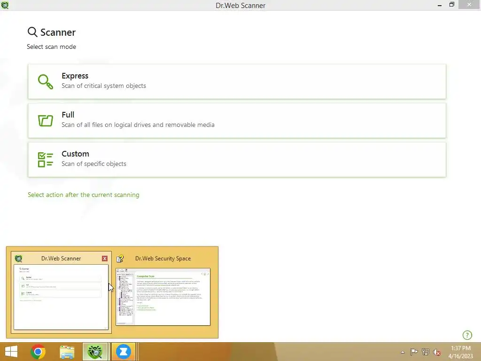
Task: Click the Full scan folder icon
Action: [46, 120]
